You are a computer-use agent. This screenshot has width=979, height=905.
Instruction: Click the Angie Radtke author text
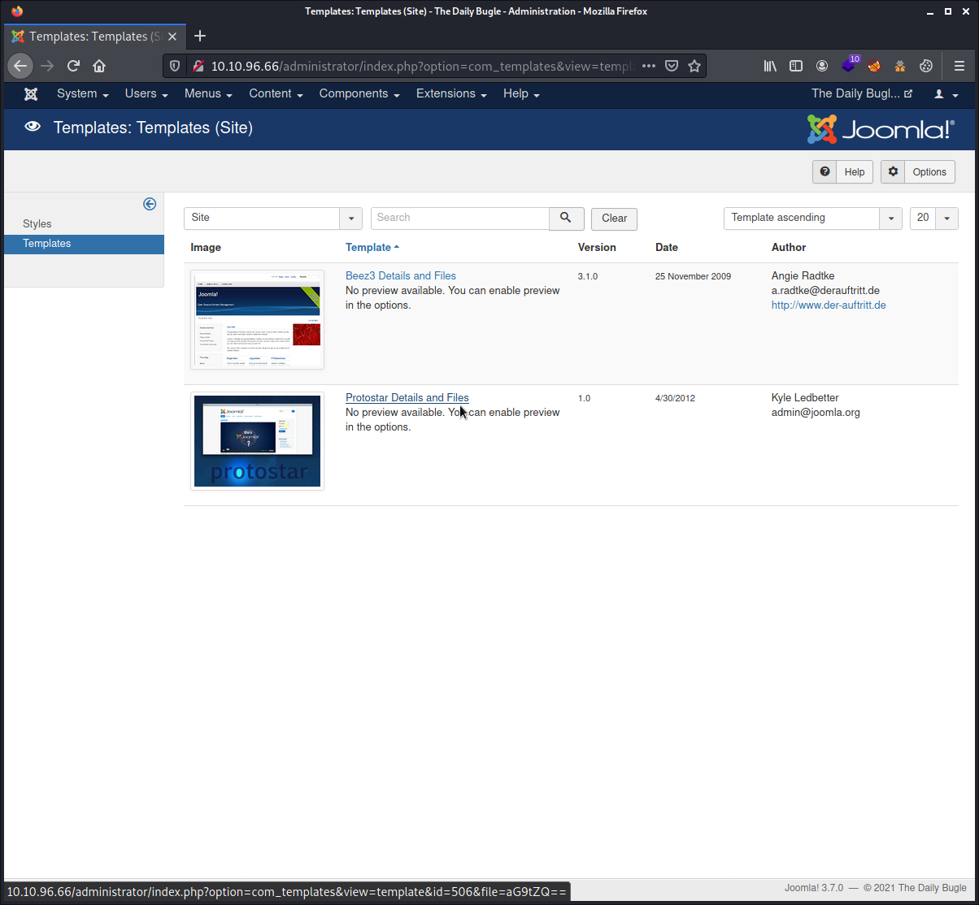[x=803, y=276]
